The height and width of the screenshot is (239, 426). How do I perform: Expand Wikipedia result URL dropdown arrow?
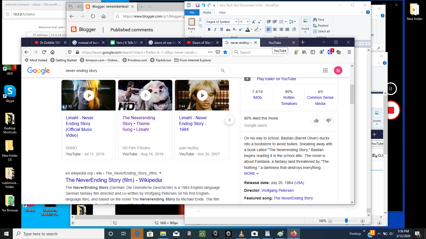160,173
